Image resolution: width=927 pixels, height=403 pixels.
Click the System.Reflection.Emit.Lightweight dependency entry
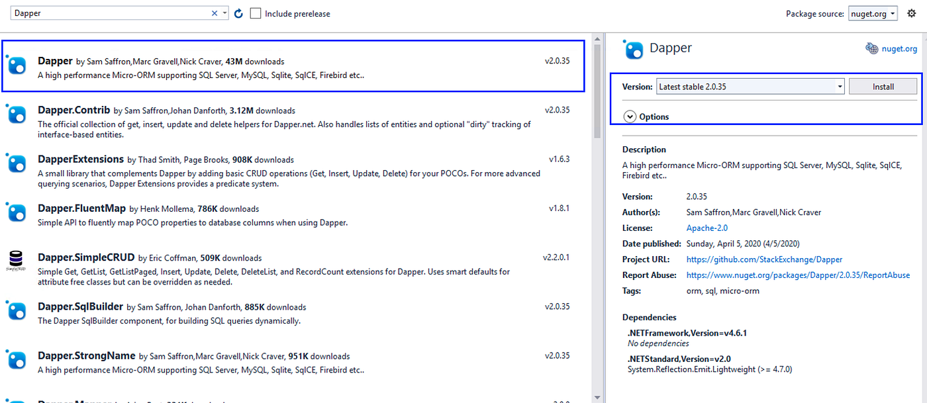710,369
